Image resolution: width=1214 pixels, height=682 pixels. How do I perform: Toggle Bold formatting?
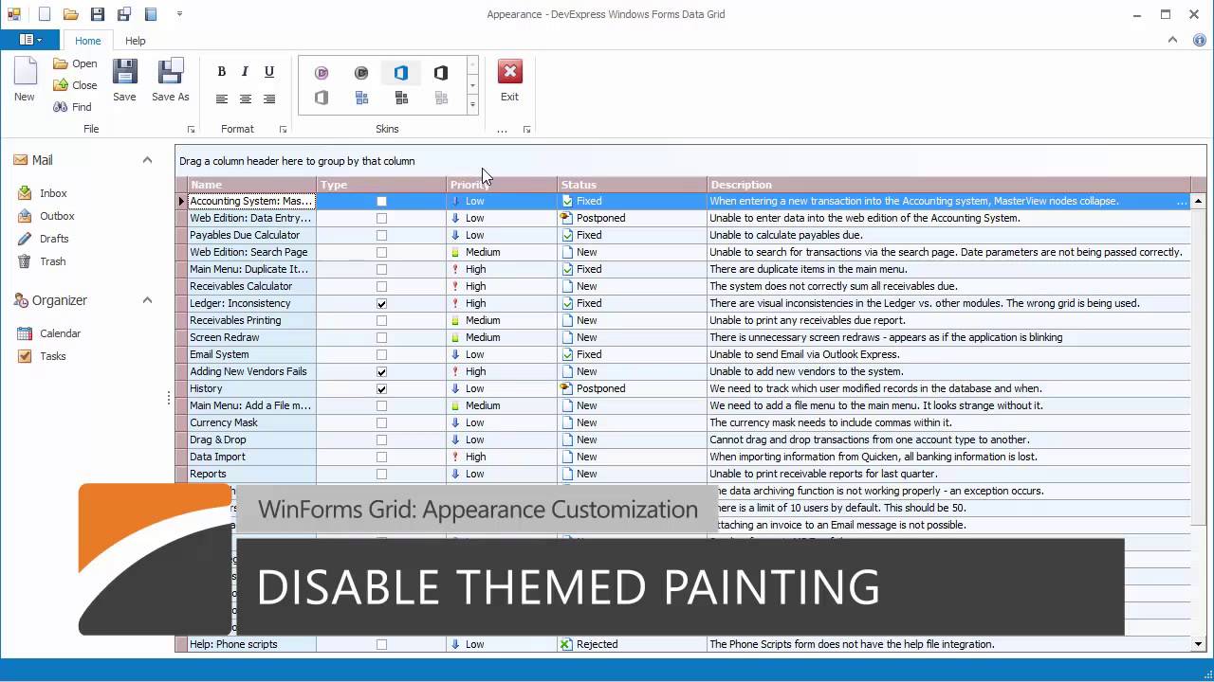point(221,71)
